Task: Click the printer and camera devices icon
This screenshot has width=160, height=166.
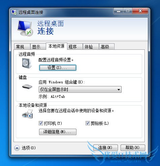Action: 28,114
